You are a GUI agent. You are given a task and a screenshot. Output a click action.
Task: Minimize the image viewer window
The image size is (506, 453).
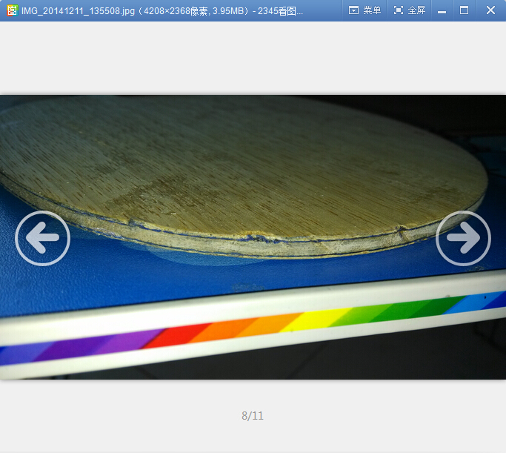click(x=442, y=10)
